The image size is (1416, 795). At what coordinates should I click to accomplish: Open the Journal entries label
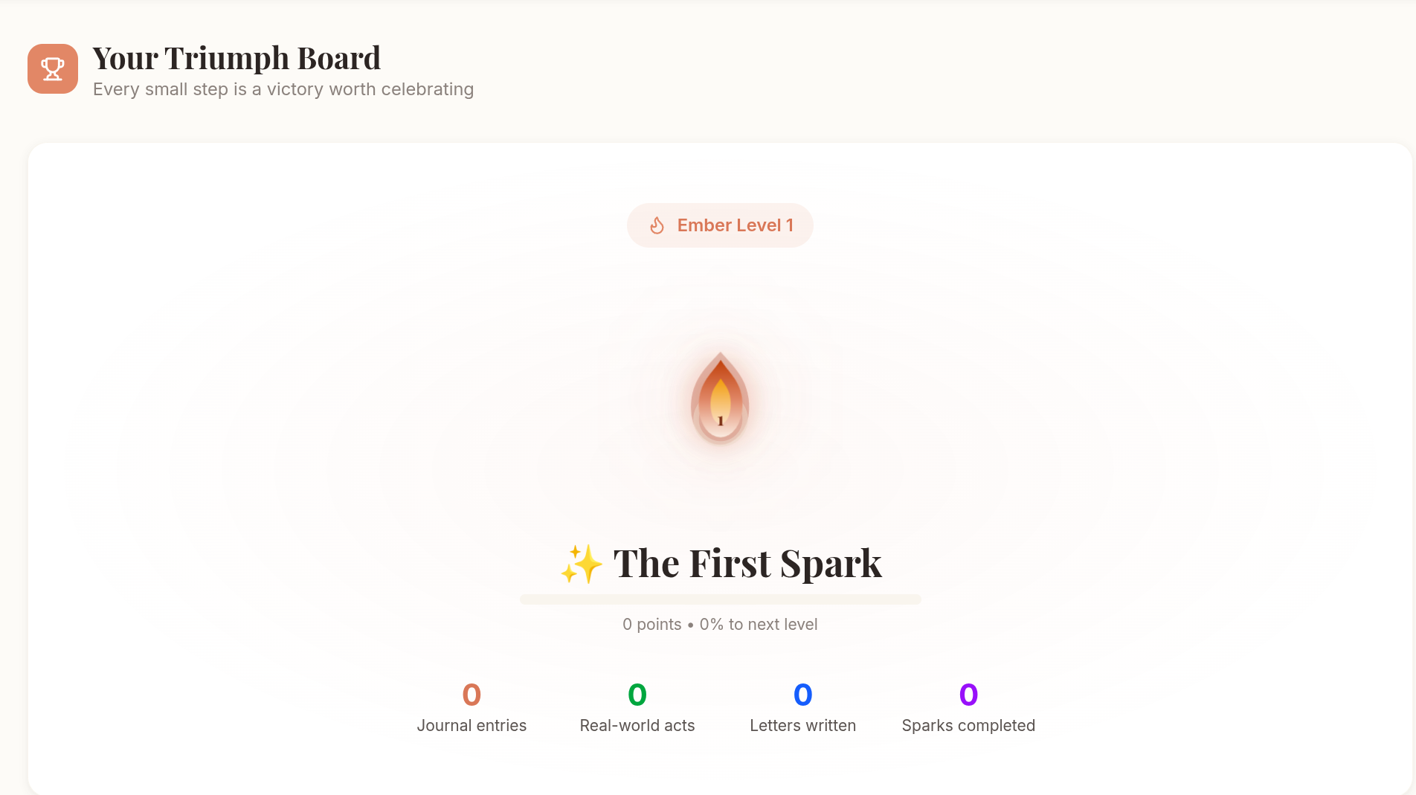click(x=472, y=726)
